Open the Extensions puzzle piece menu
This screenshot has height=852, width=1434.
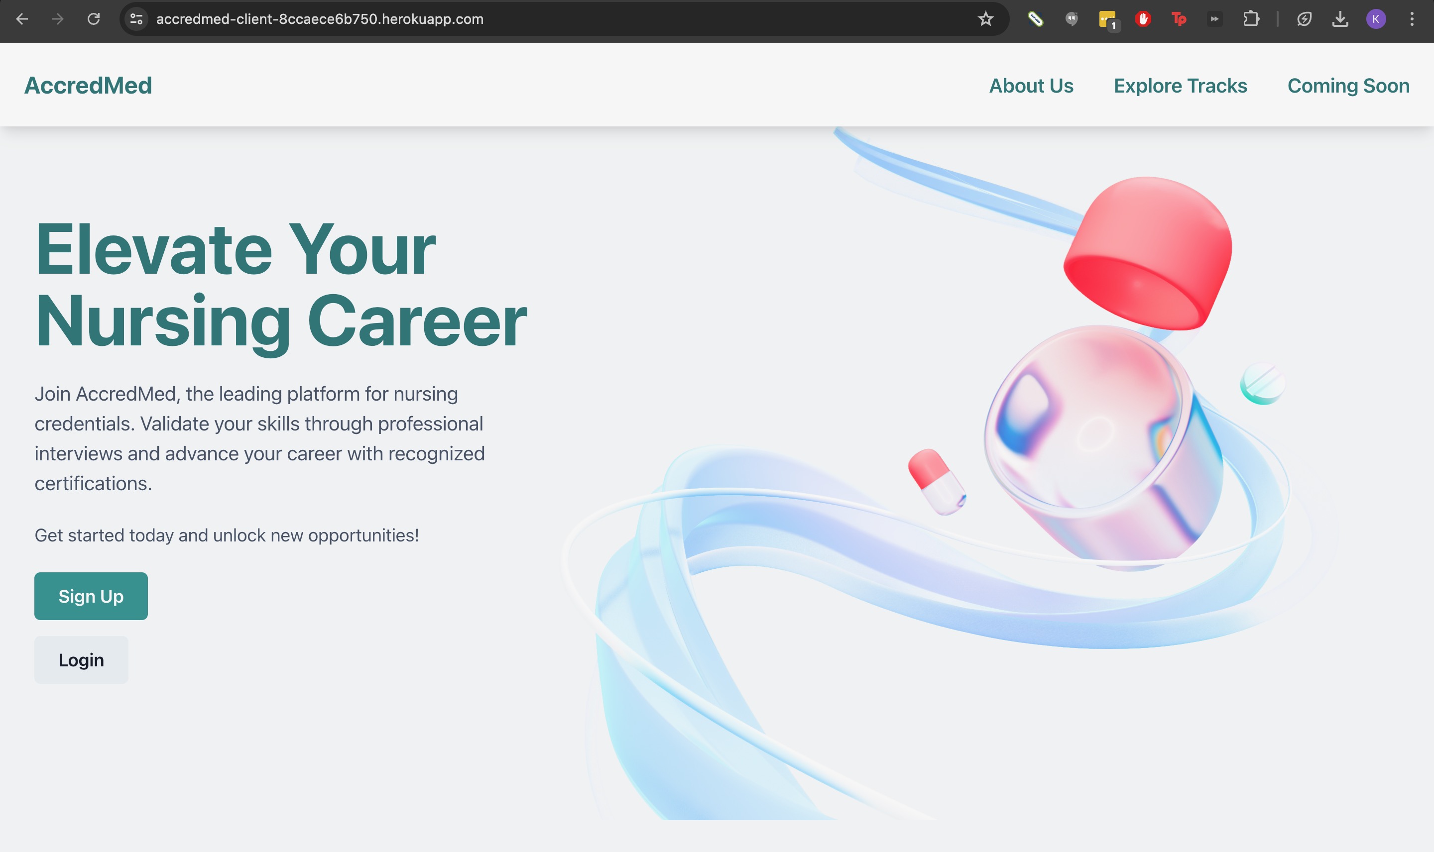coord(1251,19)
